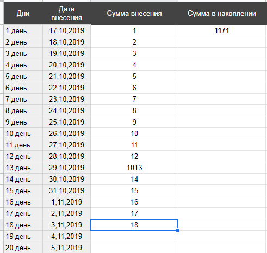Select the '16 день' cell
Image resolution: width=267 pixels, height=253 pixels.
tap(23, 202)
